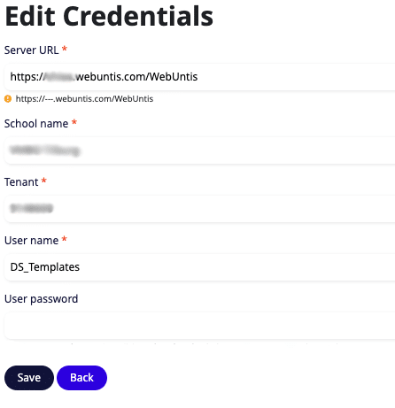Click the red asterisk beside User name

(x=65, y=239)
